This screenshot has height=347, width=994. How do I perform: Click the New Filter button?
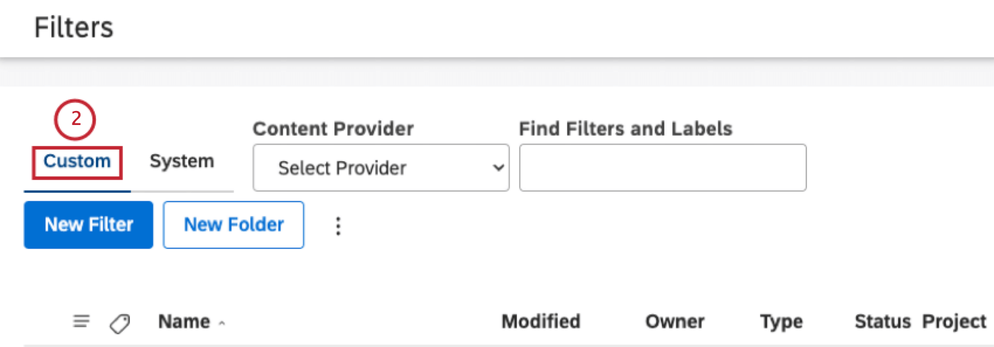(x=88, y=224)
